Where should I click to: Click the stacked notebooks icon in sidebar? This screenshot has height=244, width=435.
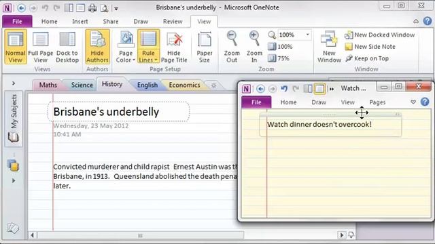(14, 165)
